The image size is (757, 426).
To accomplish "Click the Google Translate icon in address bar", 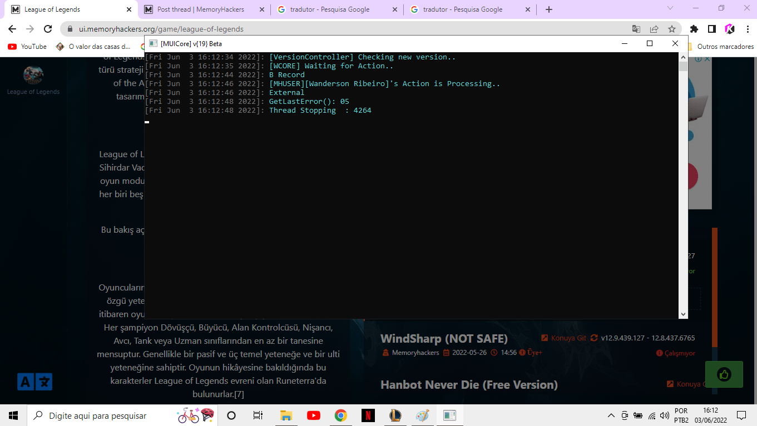I will tap(636, 29).
